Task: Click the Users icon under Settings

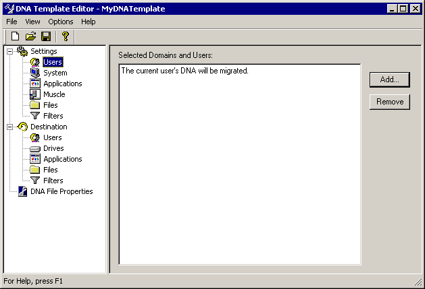Action: tap(35, 62)
